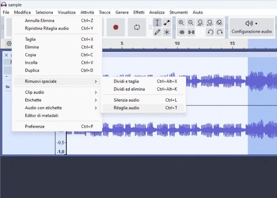Open the Tracce menu
277x198 pixels.
coord(104,12)
